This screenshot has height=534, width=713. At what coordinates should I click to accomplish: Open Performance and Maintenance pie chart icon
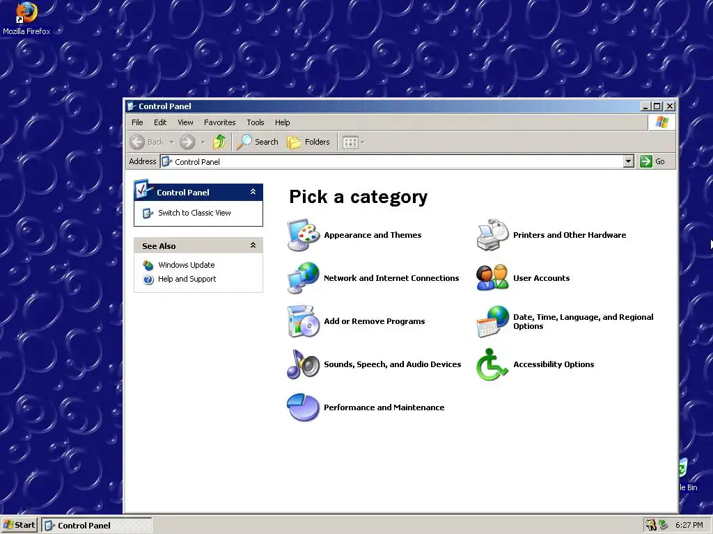304,407
